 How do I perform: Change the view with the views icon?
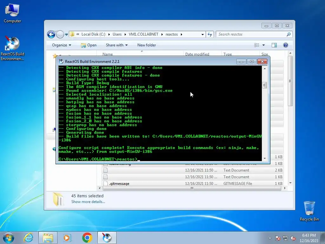(256, 45)
